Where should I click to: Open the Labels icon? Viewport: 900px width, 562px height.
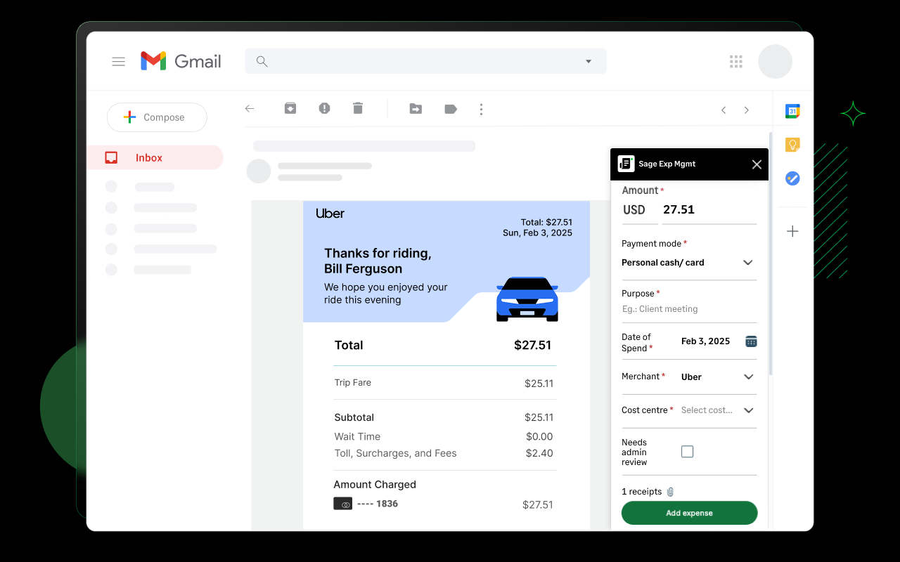451,109
